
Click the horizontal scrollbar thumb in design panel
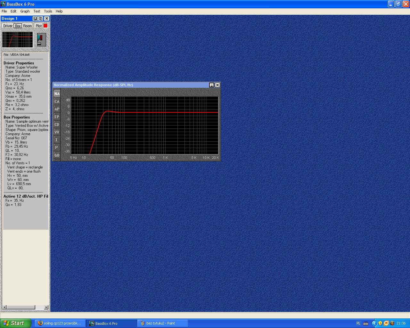20,307
